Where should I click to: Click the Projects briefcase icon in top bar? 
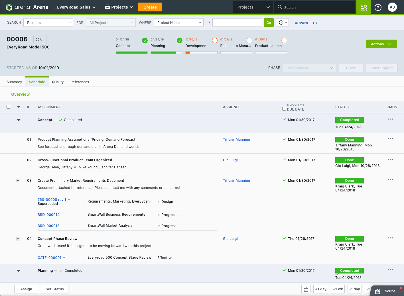pos(107,7)
